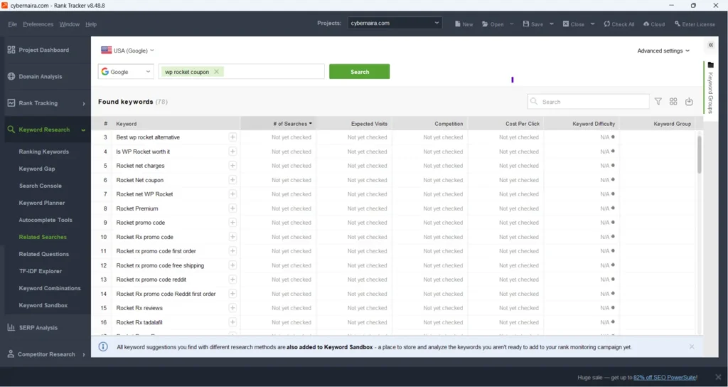Click plus icon for 'Rocket rx promo code free shipping'
728x387 pixels.
(232, 265)
